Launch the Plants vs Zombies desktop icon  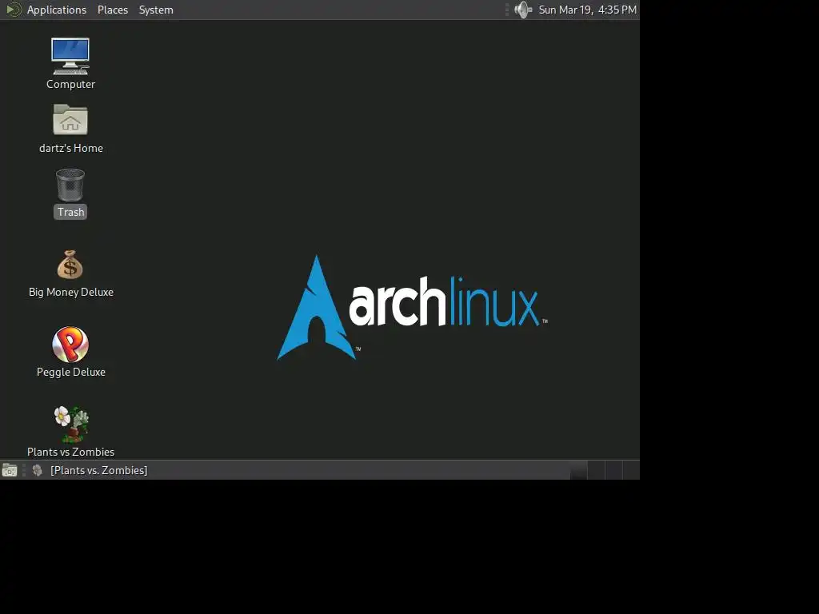click(x=71, y=425)
